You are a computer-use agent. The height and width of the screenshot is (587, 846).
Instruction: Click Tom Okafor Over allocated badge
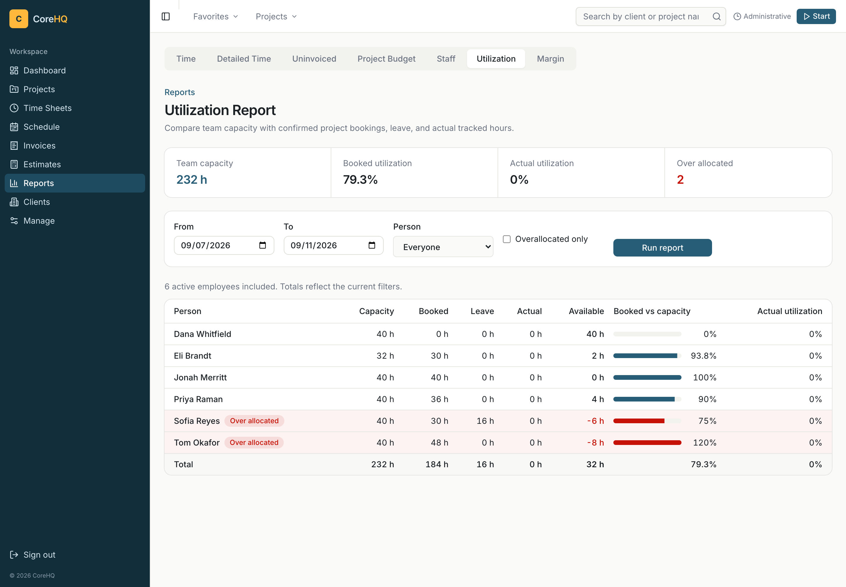click(x=254, y=443)
